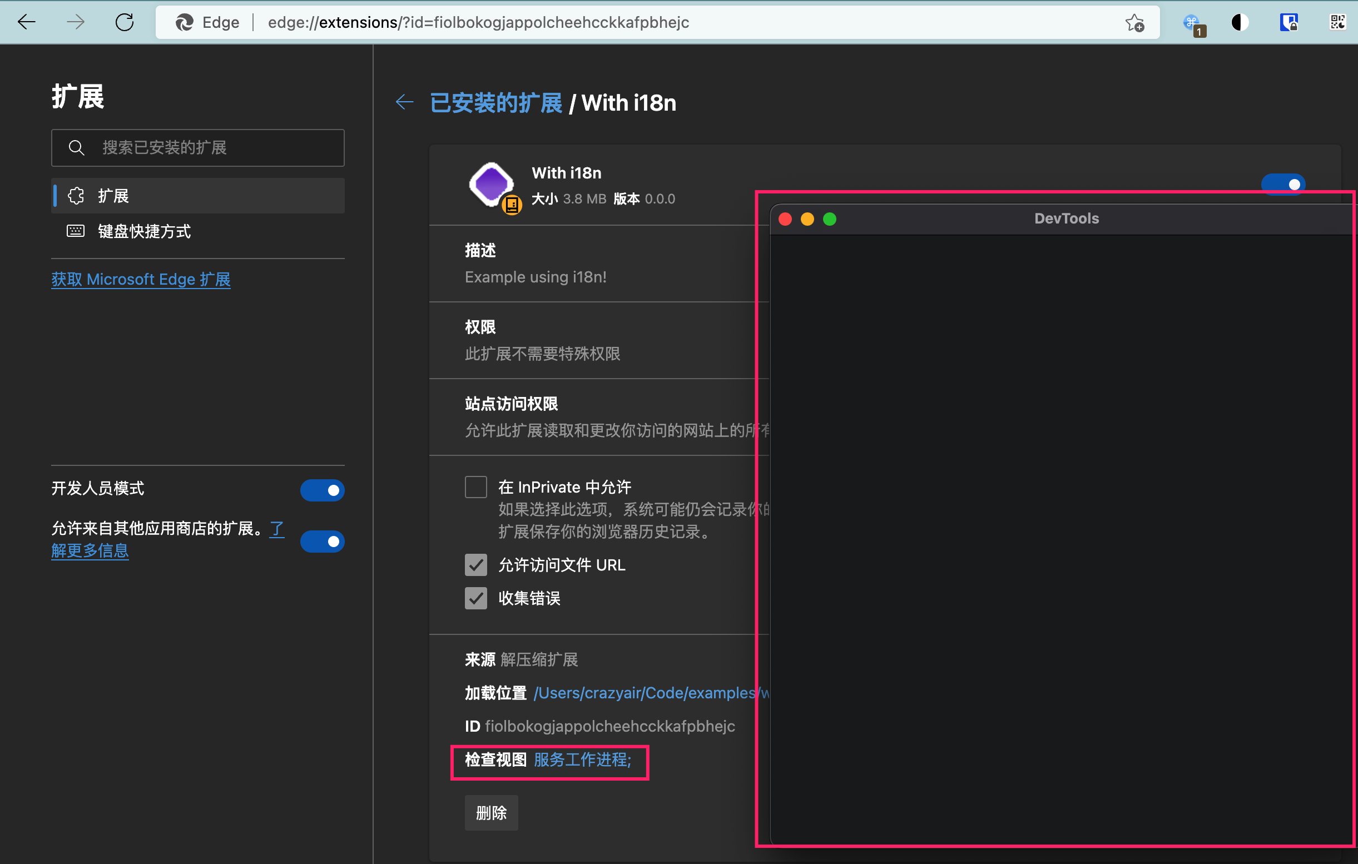Uncheck 收集错误 checkbox
The height and width of the screenshot is (864, 1358).
(476, 598)
